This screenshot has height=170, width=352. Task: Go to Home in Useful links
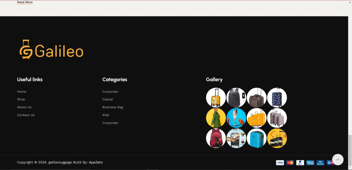pyautogui.click(x=22, y=92)
